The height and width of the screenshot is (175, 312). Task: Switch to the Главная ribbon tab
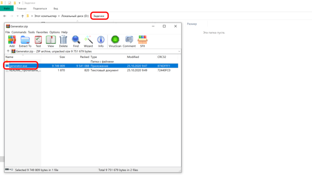tap(22, 8)
